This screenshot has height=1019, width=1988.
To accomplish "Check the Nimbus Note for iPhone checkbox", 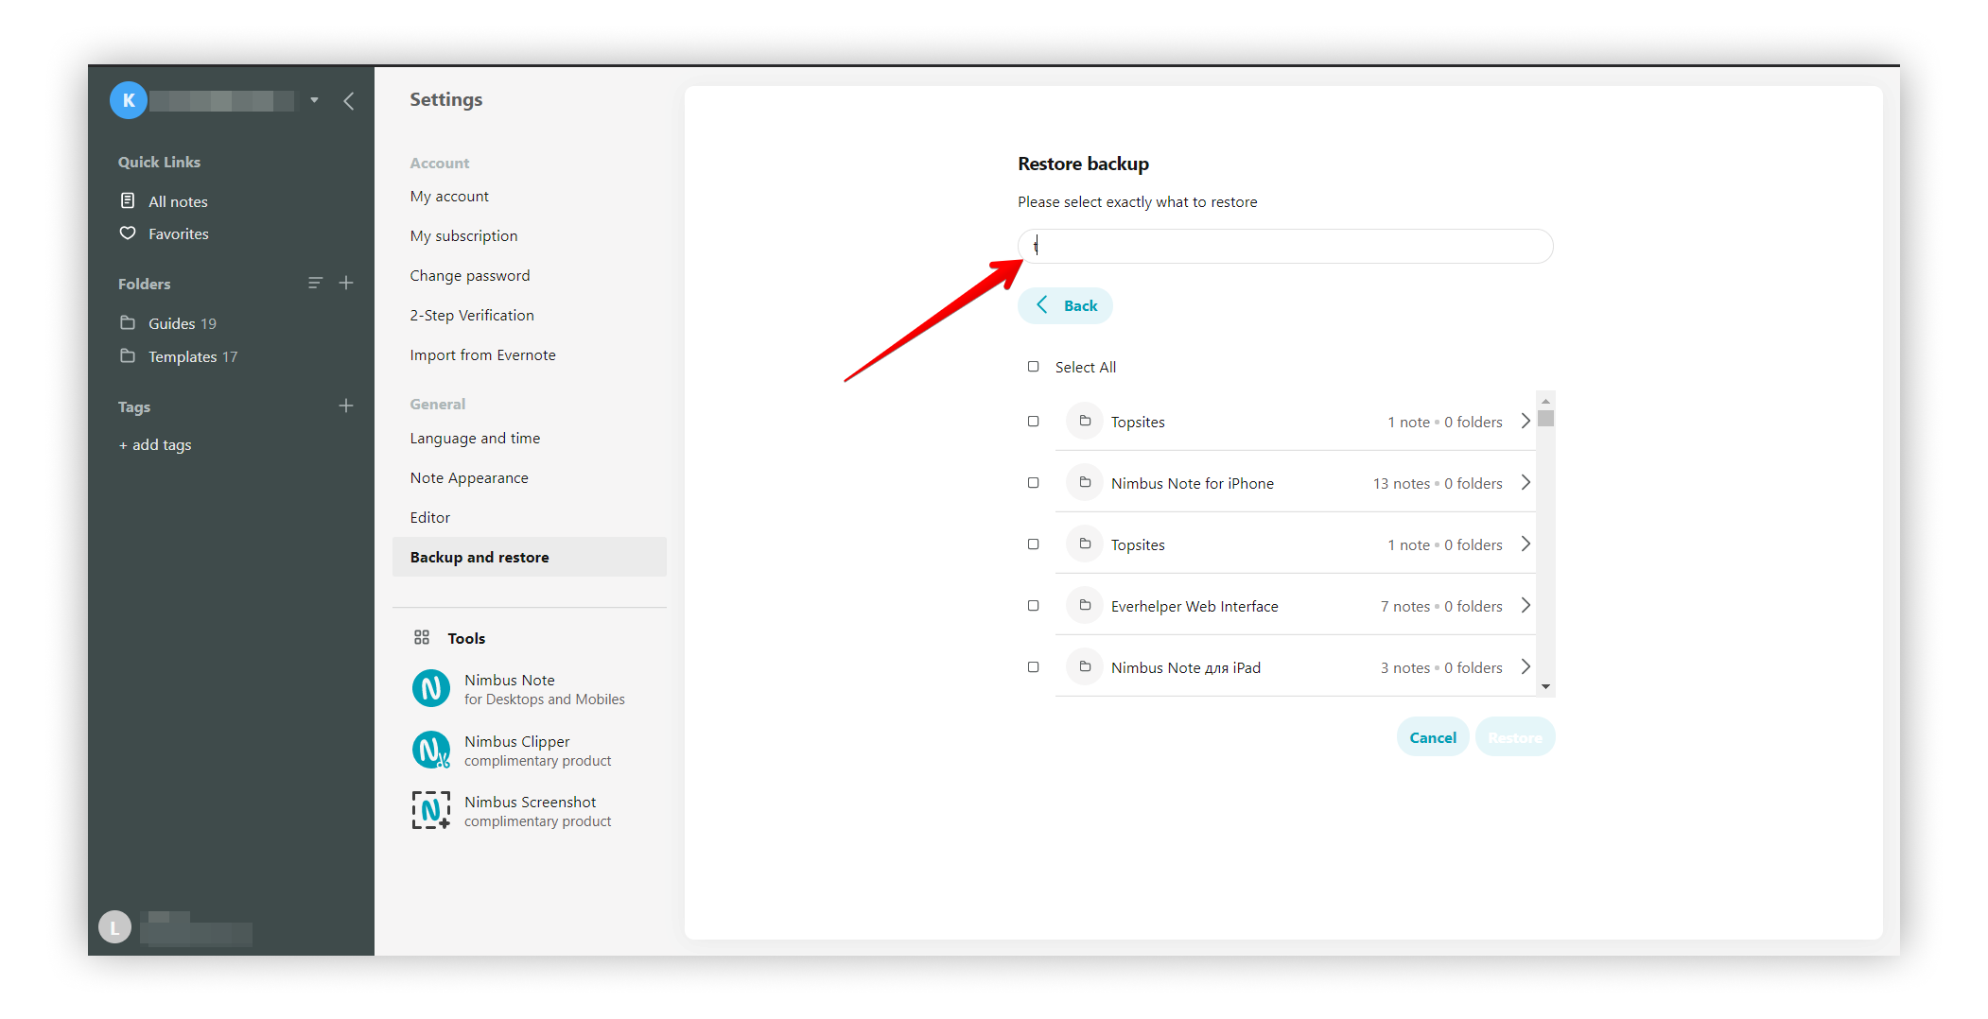I will click(x=1033, y=483).
